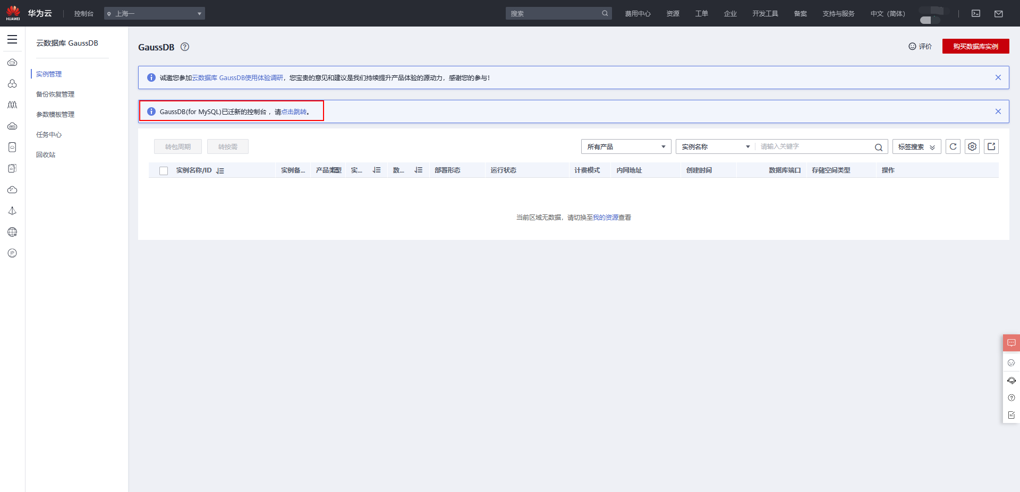
Task: Expand the 标签搜索 tag search panel
Action: coord(917,146)
